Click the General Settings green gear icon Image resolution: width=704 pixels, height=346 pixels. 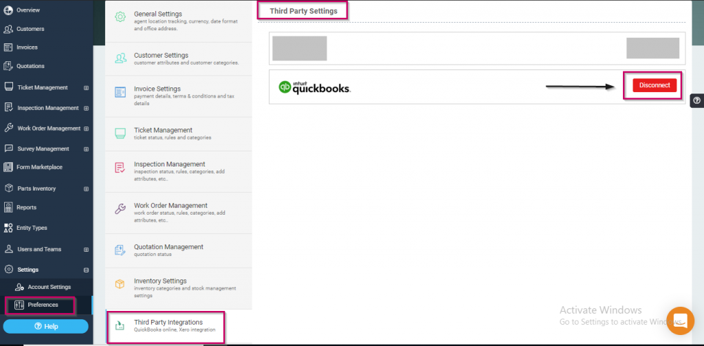tap(120, 17)
